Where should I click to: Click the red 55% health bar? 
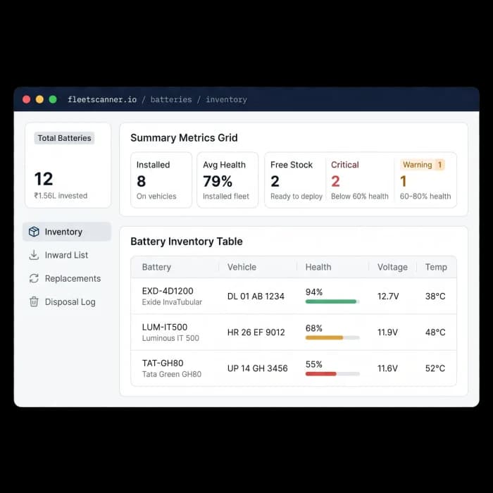[x=332, y=374]
